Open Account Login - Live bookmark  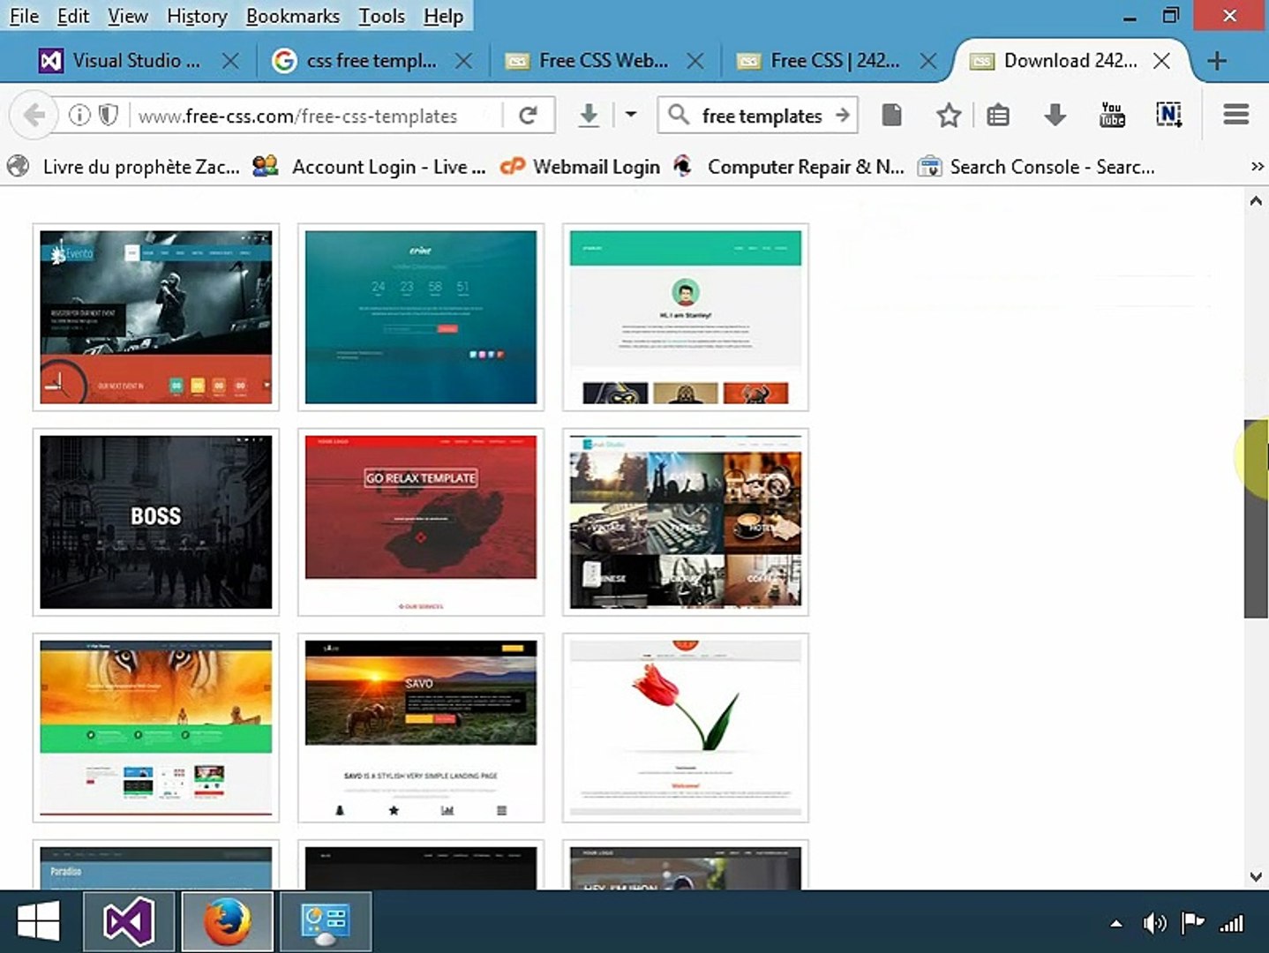click(x=369, y=167)
